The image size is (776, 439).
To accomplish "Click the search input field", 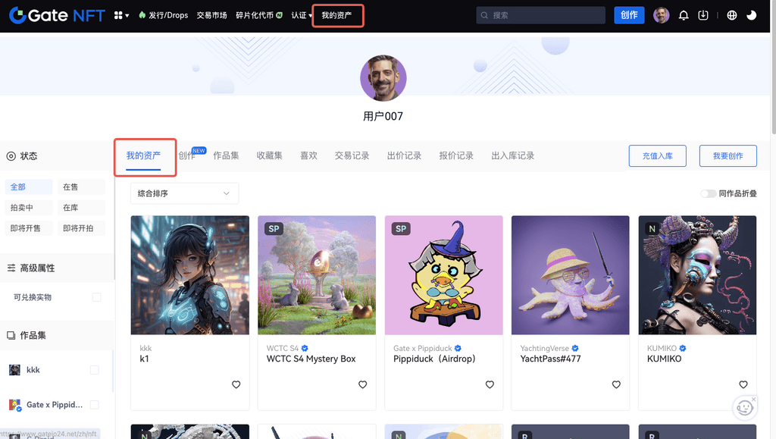I will tap(546, 15).
